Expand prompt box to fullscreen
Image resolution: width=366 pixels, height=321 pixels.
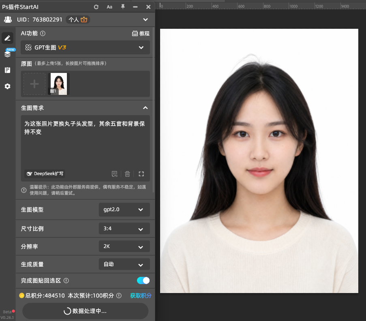pyautogui.click(x=141, y=174)
